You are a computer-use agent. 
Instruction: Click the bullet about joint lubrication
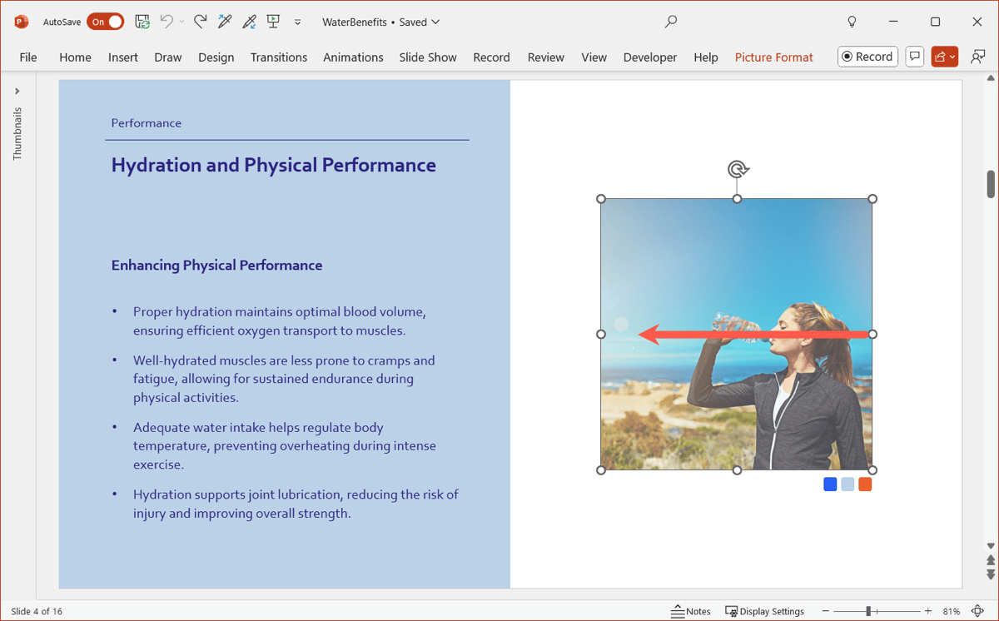point(296,504)
